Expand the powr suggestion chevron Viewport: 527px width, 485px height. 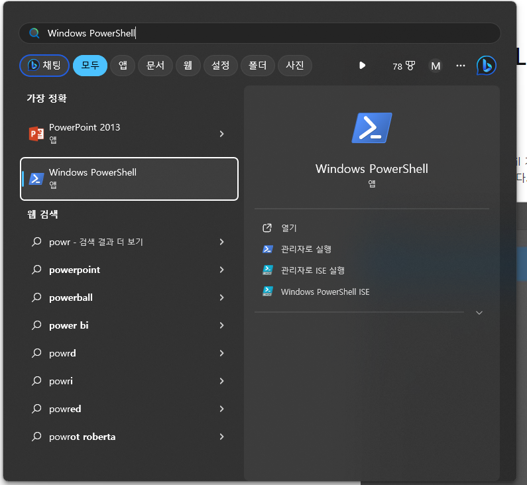(x=221, y=242)
